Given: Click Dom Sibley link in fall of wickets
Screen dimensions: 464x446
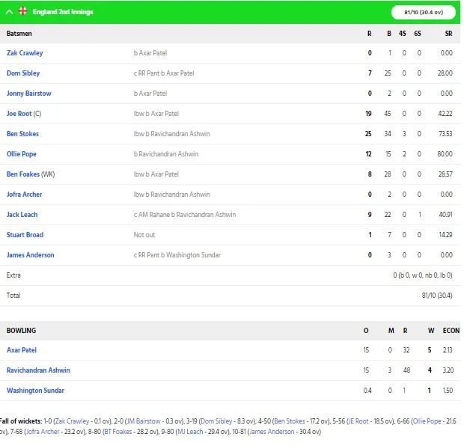Looking at the screenshot, I should click(216, 421).
